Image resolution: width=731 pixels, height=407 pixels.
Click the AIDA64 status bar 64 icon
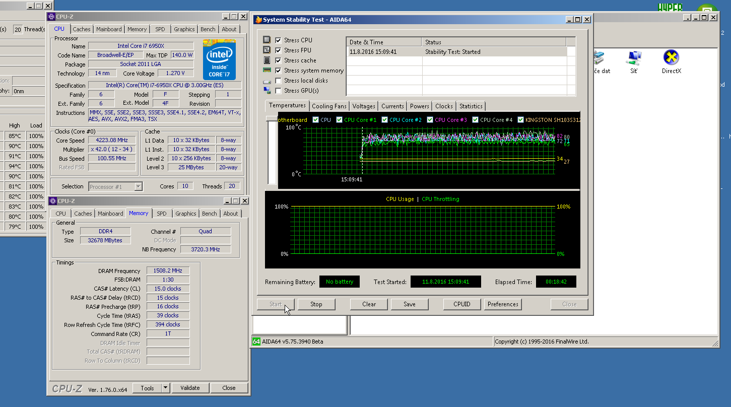coord(256,342)
